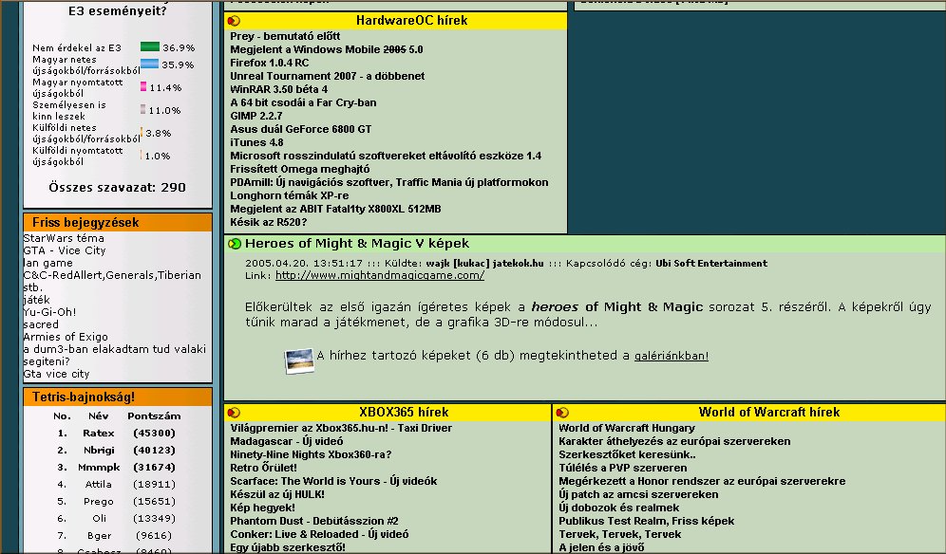This screenshot has height=554, width=946.
Task: Select Ratex in the Tetris ranking
Action: click(99, 433)
